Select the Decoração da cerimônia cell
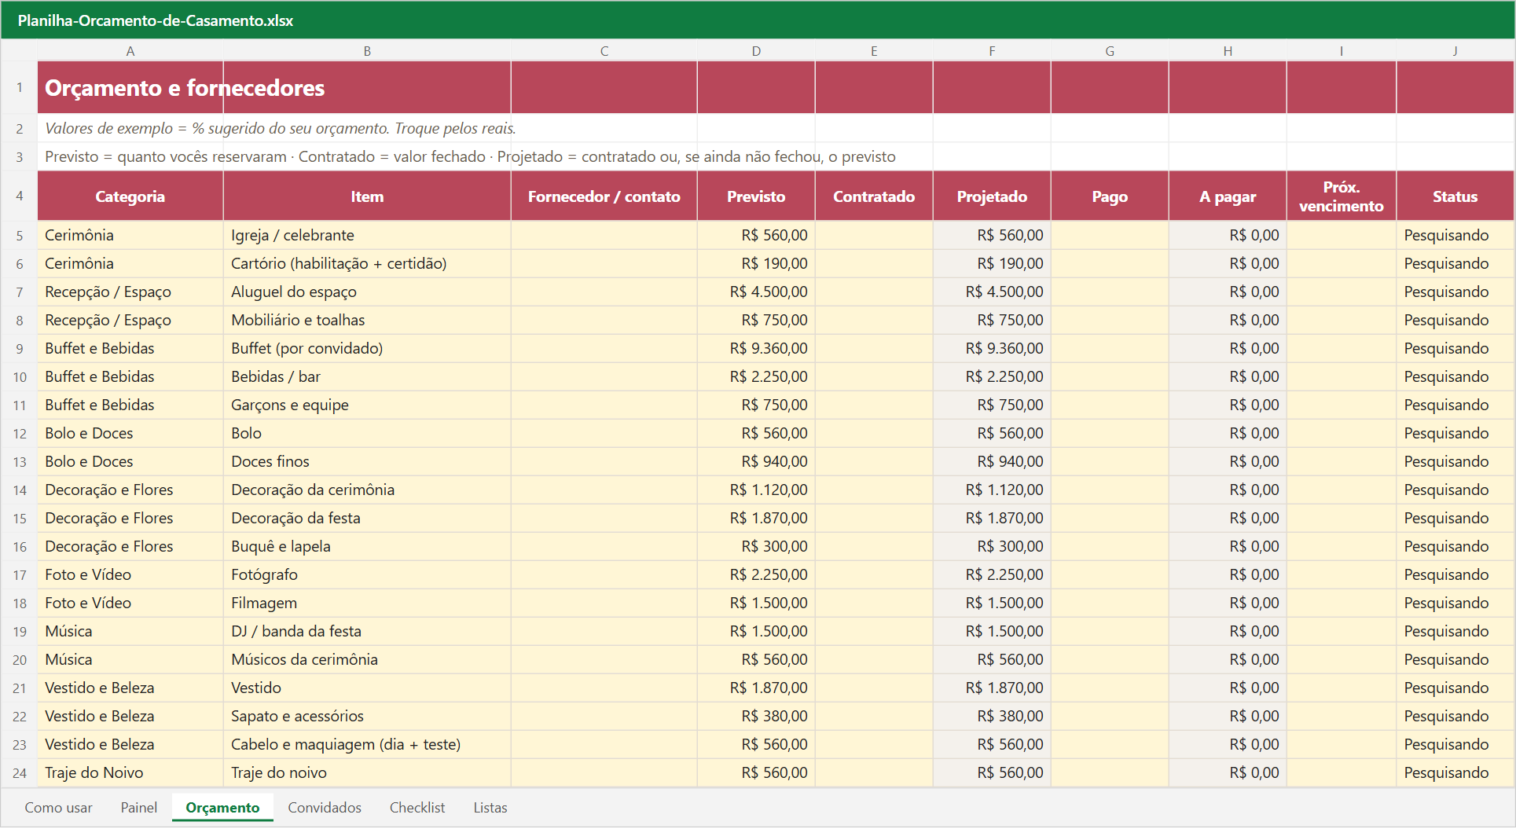 click(x=367, y=490)
